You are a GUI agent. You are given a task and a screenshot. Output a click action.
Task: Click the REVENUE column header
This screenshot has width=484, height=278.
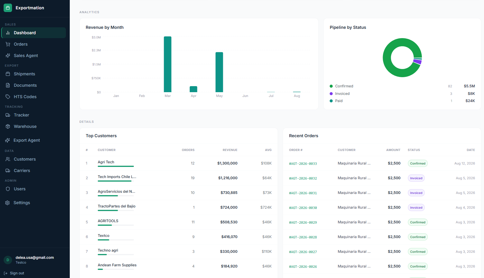coord(230,150)
